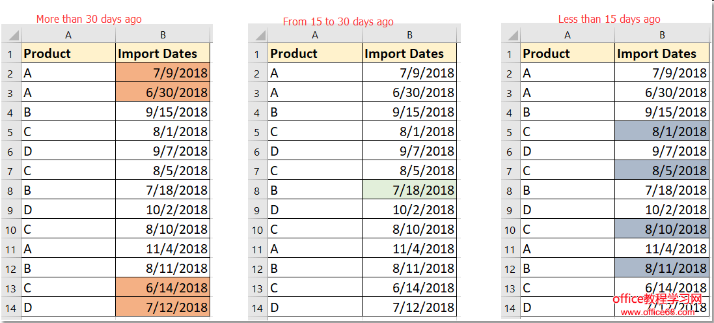This screenshot has width=714, height=323.
Task: Select row 5 header in the right table
Action: 511,132
